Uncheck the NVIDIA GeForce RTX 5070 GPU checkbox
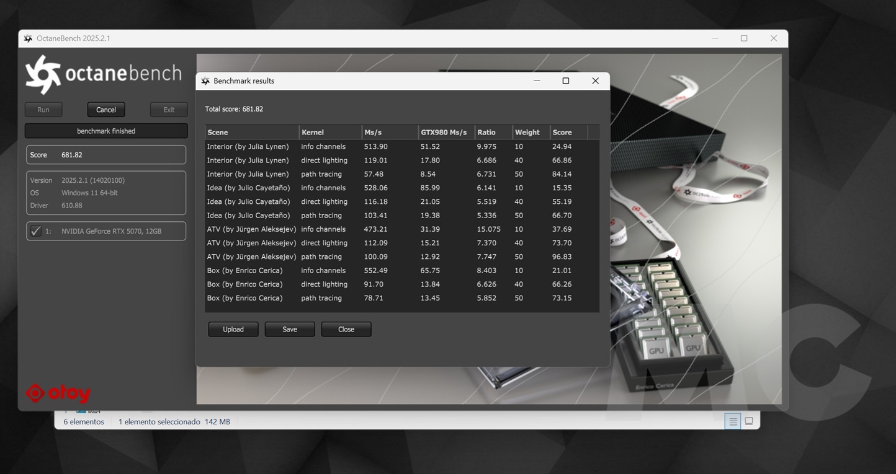 [36, 231]
